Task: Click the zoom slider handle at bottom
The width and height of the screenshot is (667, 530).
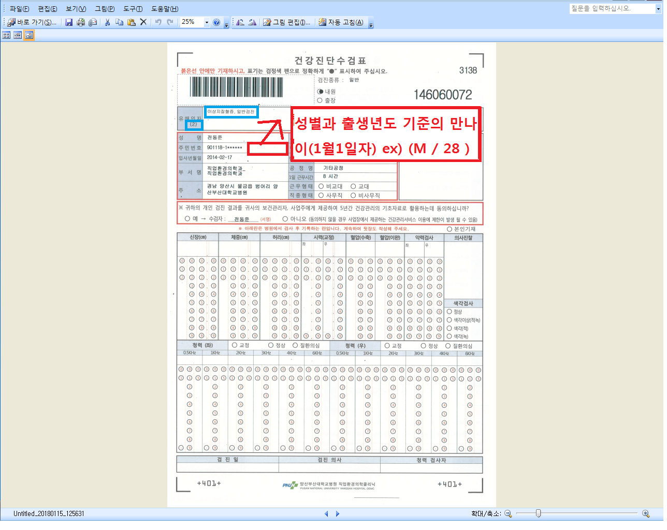Action: click(538, 513)
